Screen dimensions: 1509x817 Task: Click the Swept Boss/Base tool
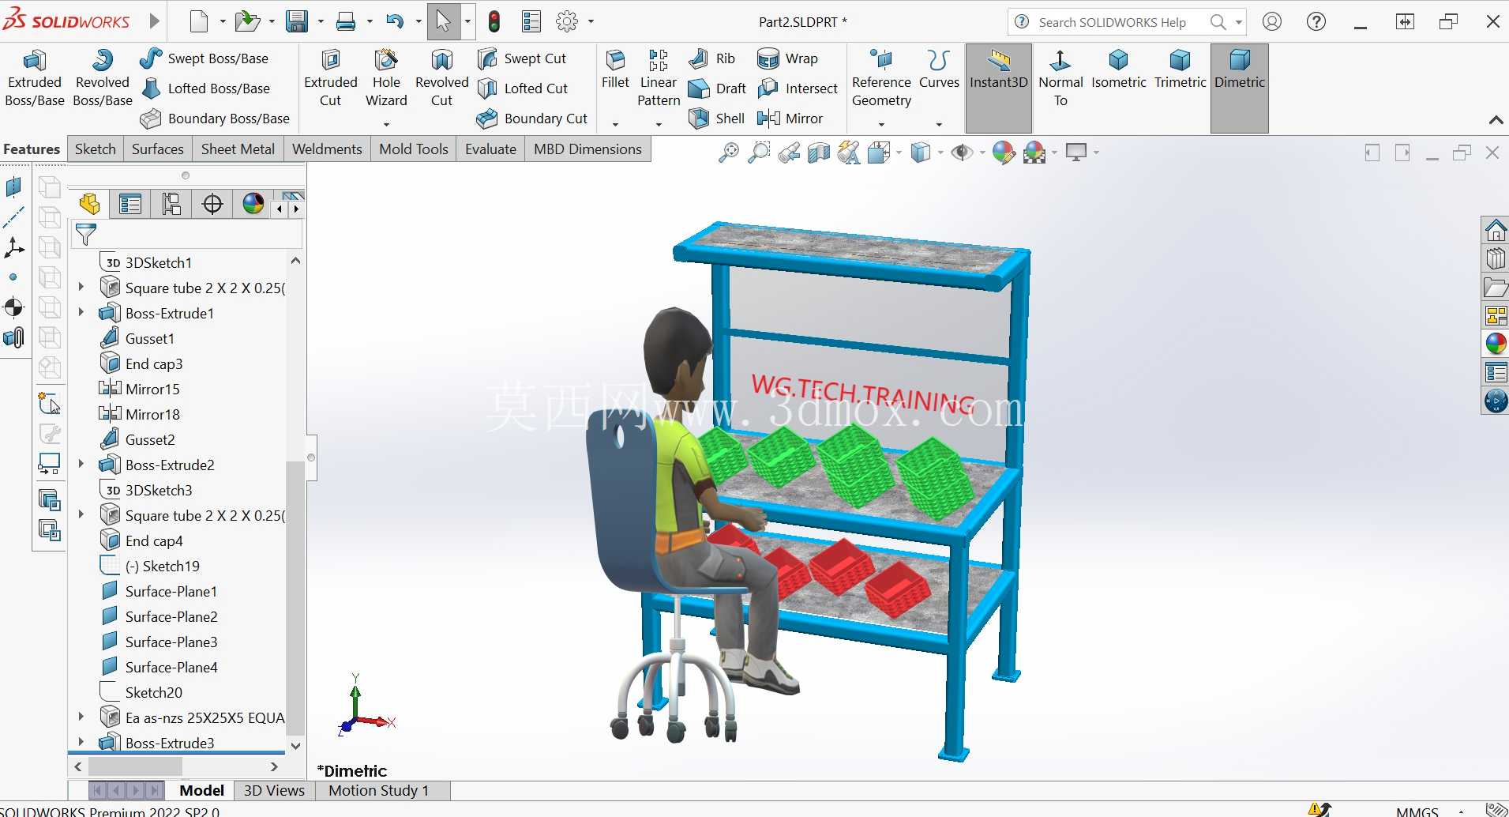[205, 58]
